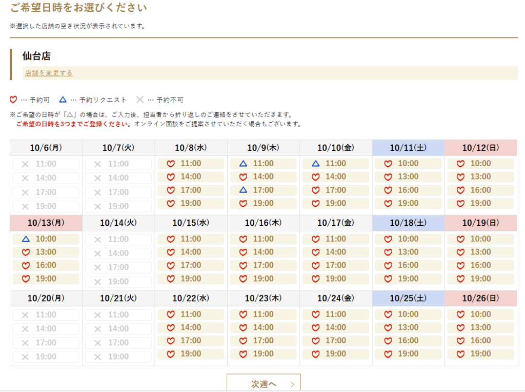The image size is (525, 392).
Task: Choose 10/17 (金) 11:00 time slot
Action: click(x=336, y=239)
